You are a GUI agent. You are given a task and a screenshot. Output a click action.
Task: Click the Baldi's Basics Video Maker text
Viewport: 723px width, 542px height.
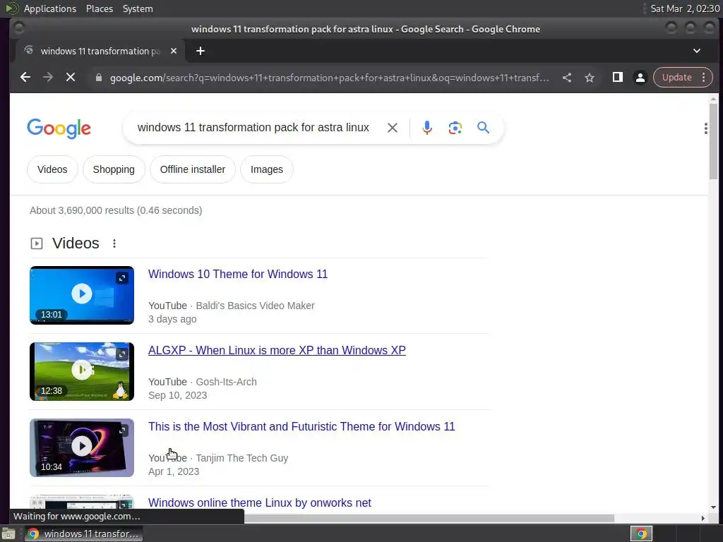255,306
